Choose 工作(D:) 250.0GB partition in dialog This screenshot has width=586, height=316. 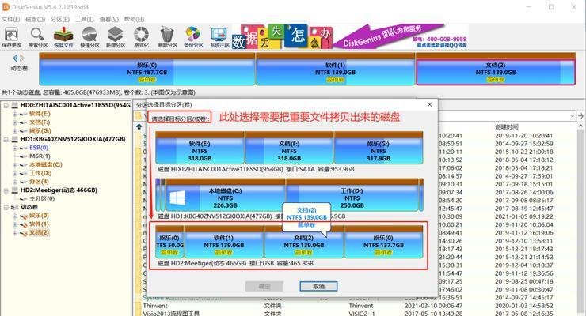(x=352, y=195)
